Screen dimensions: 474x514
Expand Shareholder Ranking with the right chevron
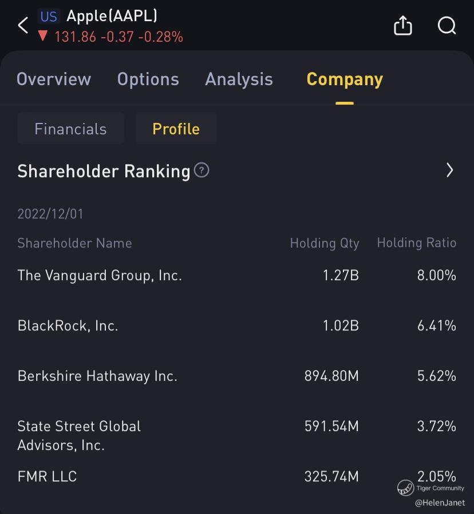click(449, 170)
